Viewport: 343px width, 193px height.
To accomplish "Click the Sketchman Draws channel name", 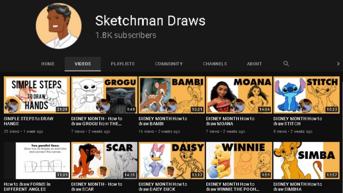I will pyautogui.click(x=150, y=20).
